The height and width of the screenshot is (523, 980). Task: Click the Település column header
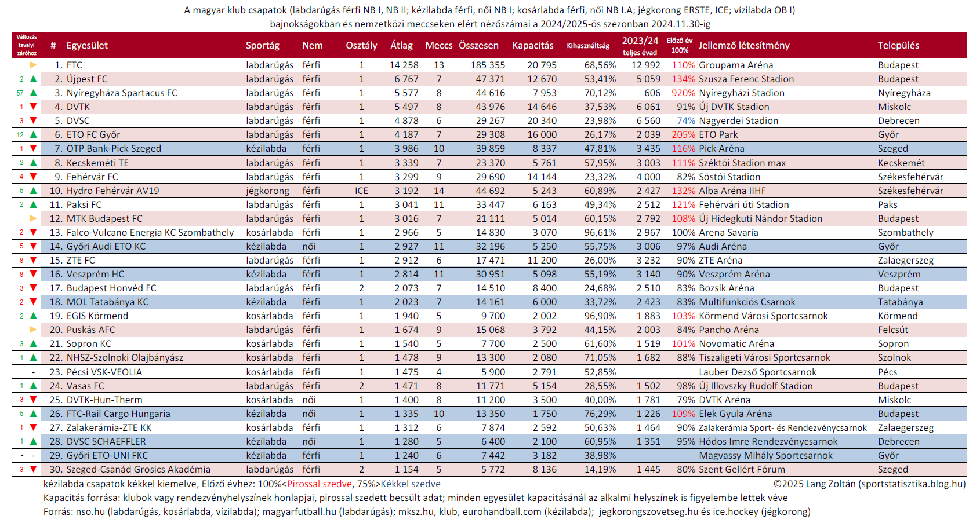898,45
